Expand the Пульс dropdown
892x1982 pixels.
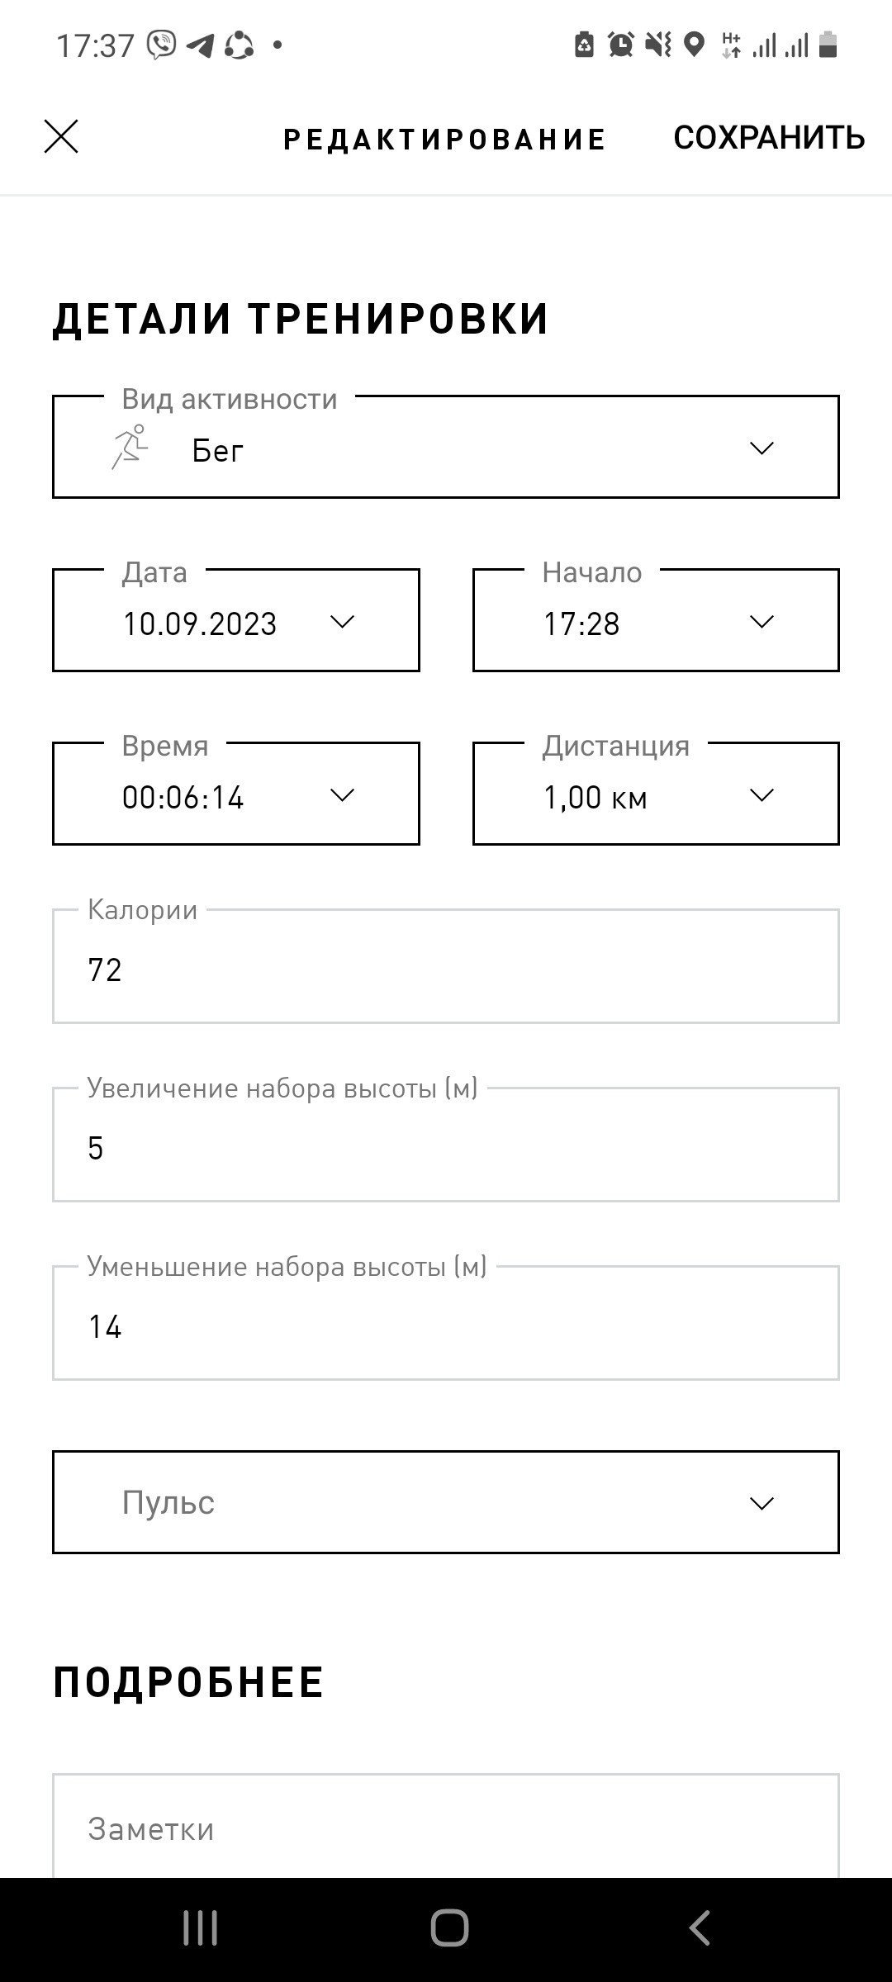(x=446, y=1502)
